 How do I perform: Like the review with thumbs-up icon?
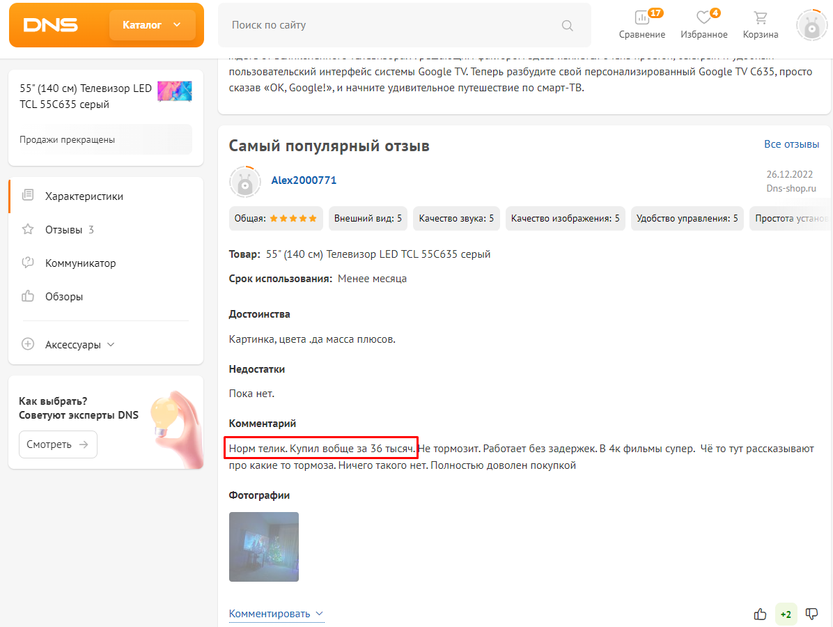tap(760, 614)
